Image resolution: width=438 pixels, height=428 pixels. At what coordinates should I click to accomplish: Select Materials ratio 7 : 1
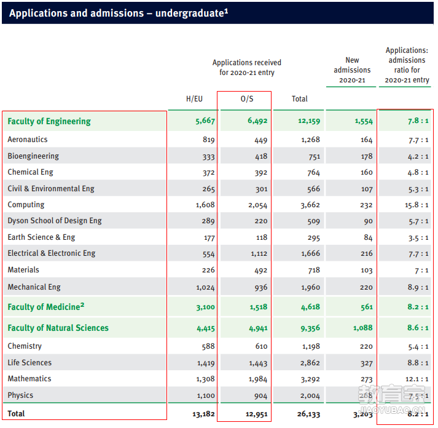point(421,271)
